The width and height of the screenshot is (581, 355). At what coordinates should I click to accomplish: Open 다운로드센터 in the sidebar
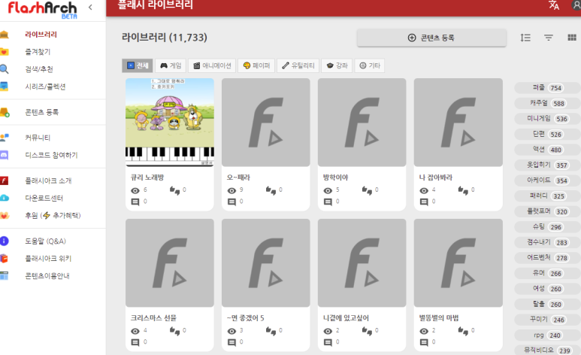(x=44, y=198)
